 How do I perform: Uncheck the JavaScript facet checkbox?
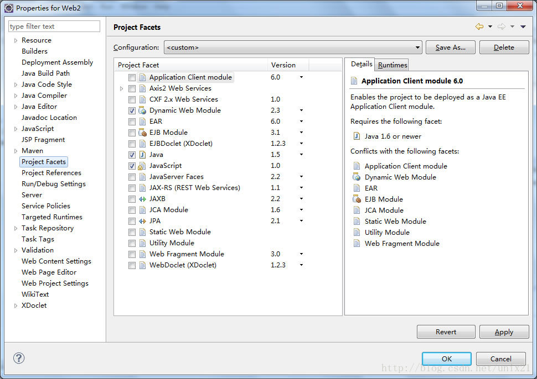tap(132, 166)
